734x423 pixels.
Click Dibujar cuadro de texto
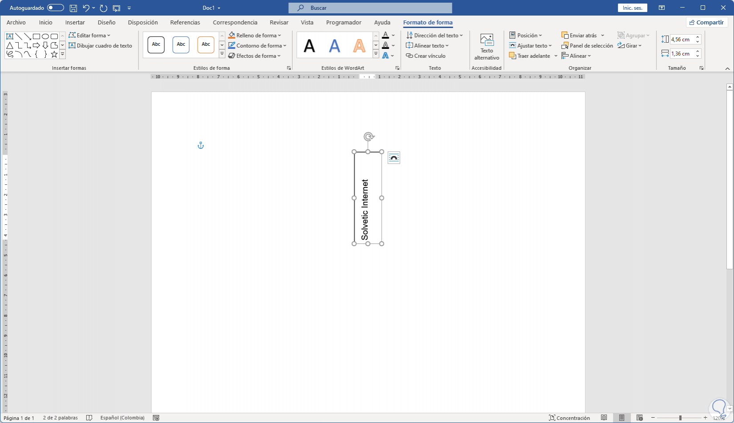click(101, 45)
